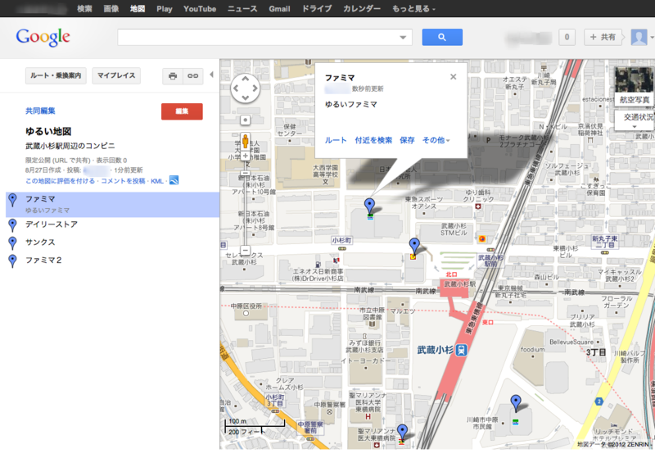Click 付近を検索 in the info window

[x=373, y=140]
